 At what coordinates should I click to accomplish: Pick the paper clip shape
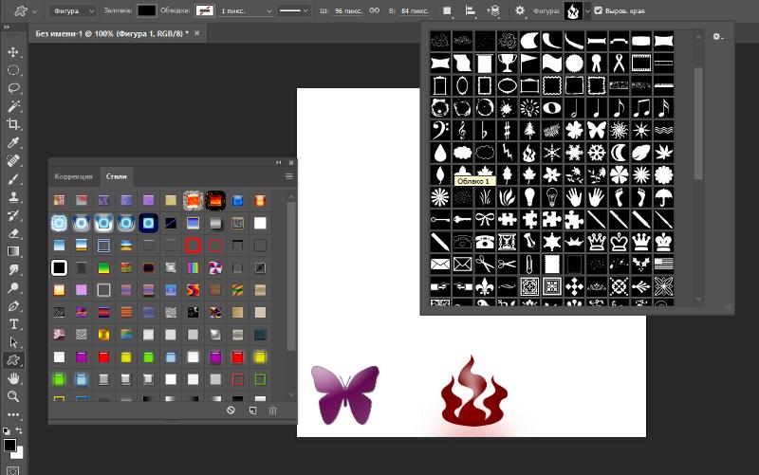pos(529,265)
